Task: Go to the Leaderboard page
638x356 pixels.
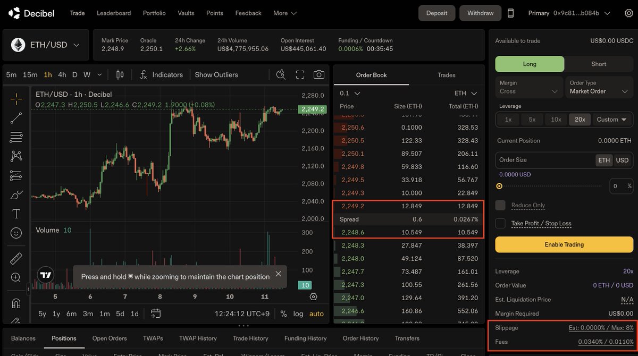Action: pos(114,13)
